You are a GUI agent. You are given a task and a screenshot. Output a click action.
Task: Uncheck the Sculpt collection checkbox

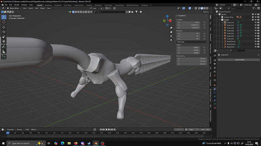coord(253,20)
